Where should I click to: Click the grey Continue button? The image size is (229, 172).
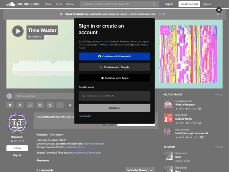click(114, 108)
